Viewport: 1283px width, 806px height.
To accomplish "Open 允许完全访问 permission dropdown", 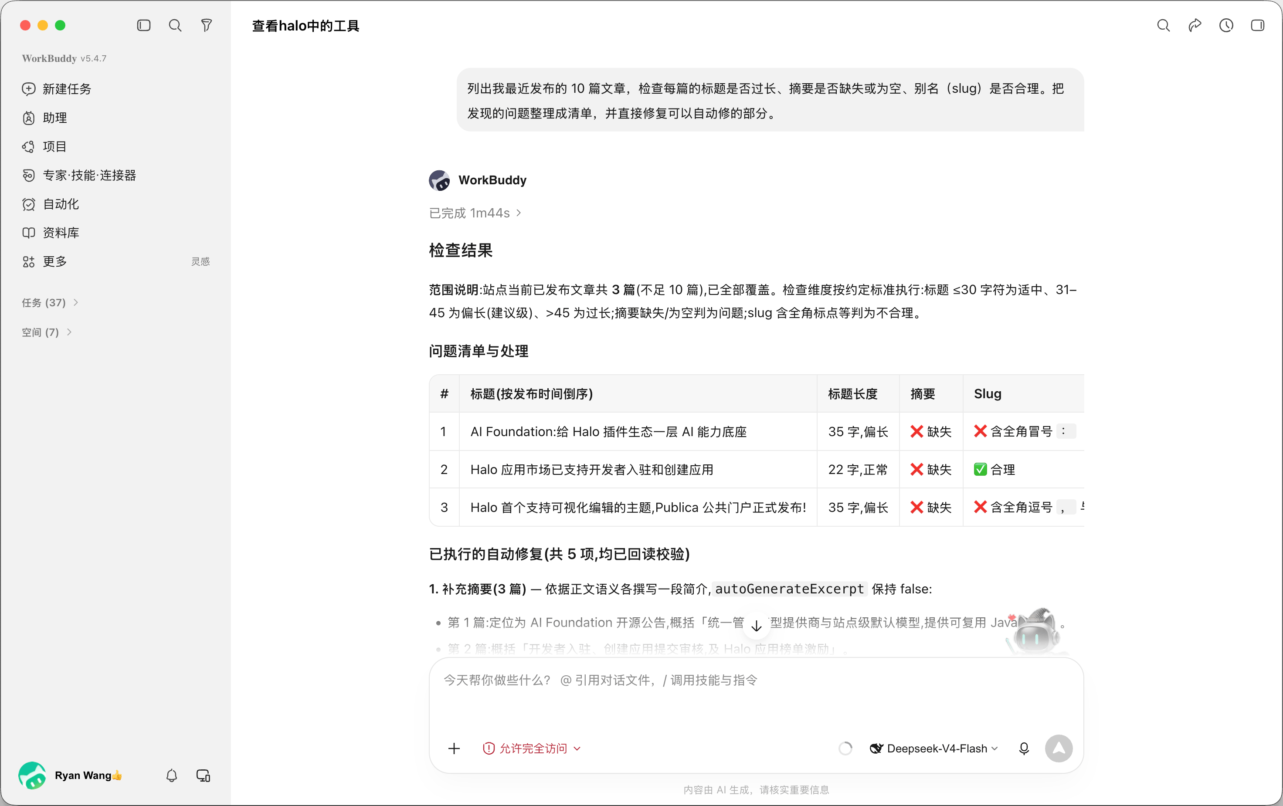I will click(x=531, y=748).
